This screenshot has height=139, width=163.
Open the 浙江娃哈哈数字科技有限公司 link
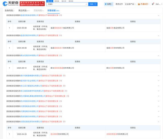32,91
